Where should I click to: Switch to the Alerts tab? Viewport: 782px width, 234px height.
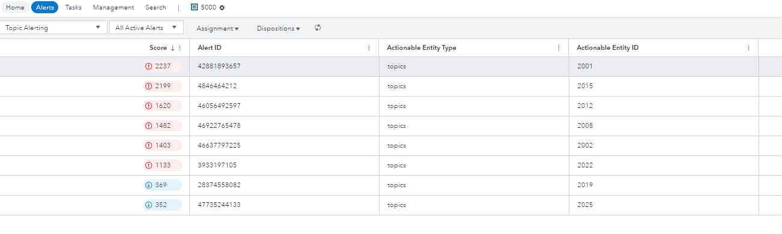(x=44, y=8)
